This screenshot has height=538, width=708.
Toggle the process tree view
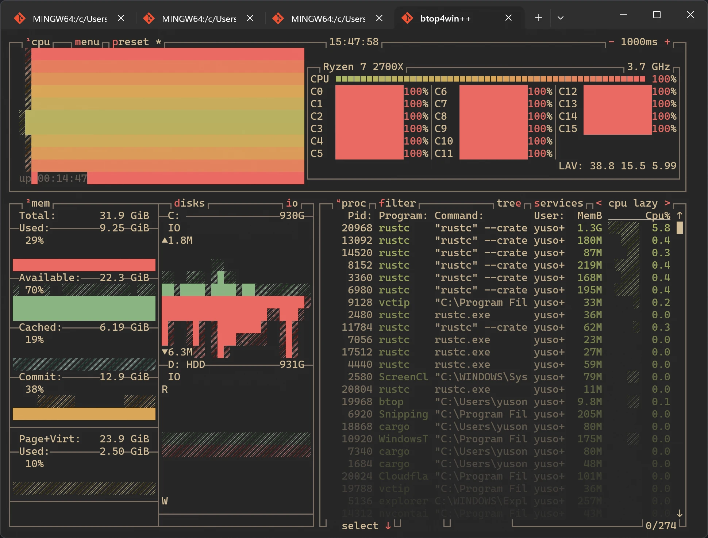coord(509,203)
